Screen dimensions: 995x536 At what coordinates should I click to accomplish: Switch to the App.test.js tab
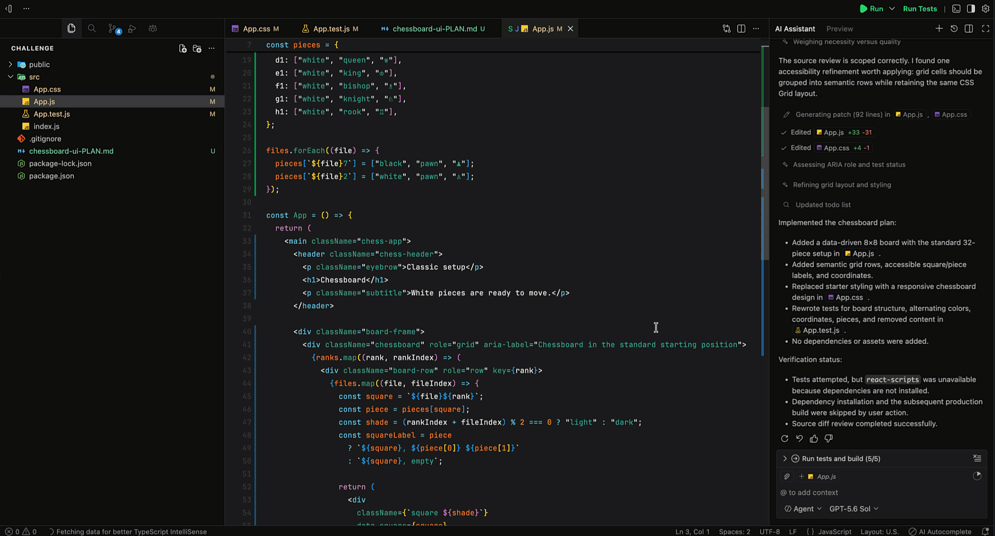(330, 28)
